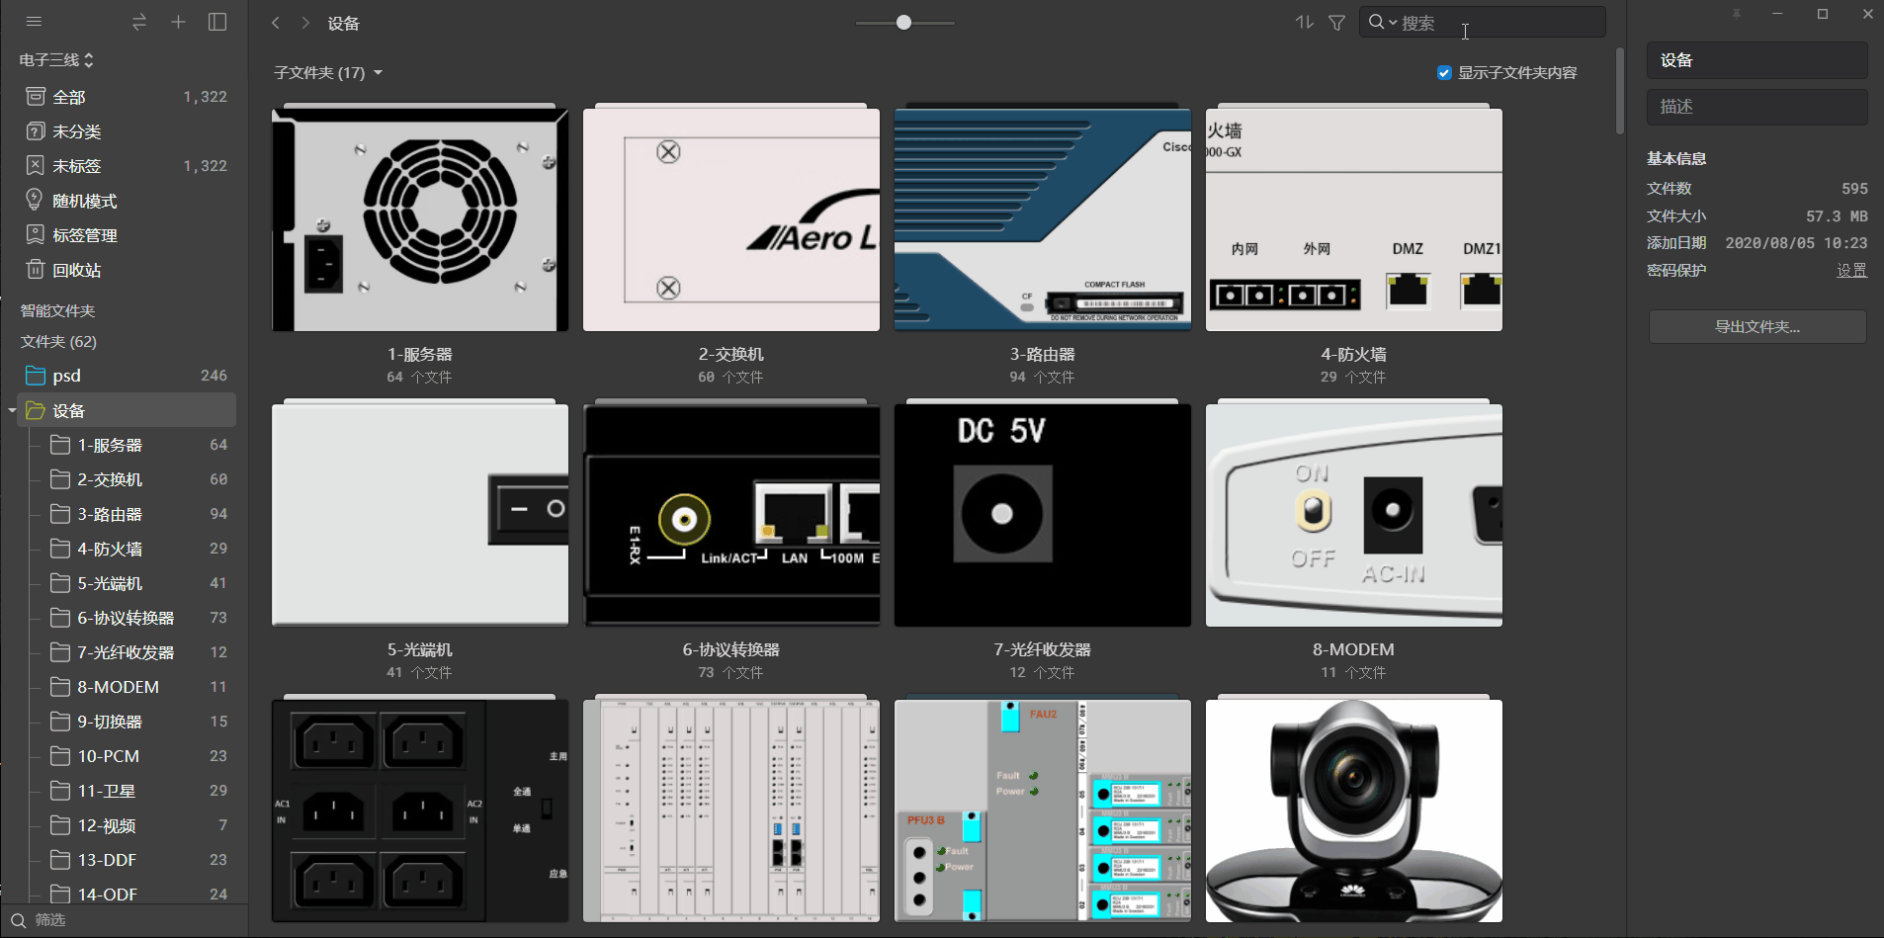Toggle 显示子文件夹内容 checkbox
This screenshot has height=938, width=1884.
tap(1444, 72)
